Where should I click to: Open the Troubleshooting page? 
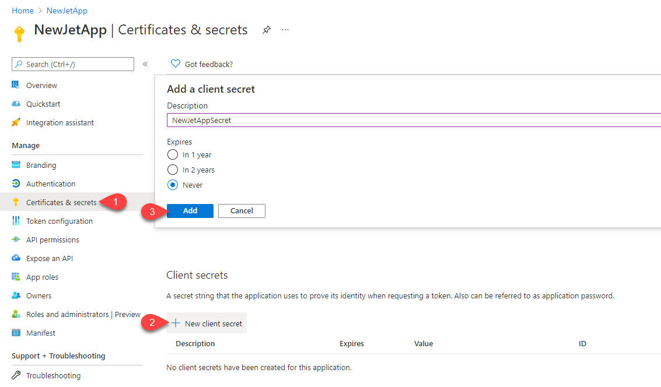click(x=53, y=375)
